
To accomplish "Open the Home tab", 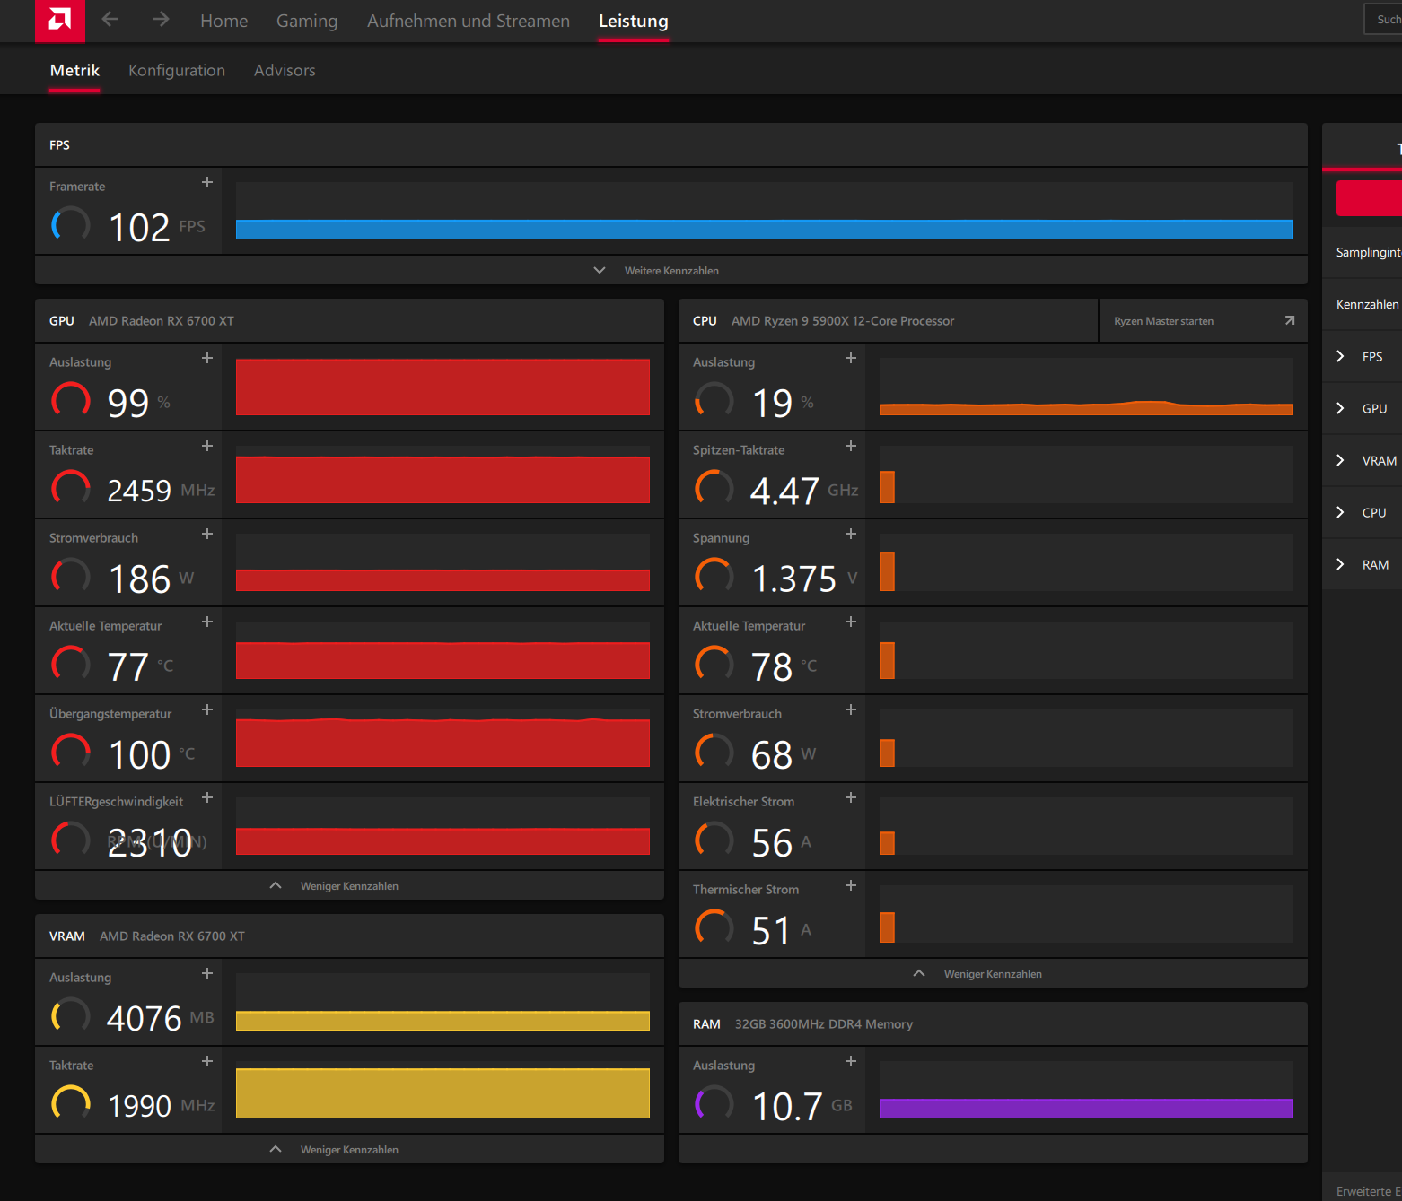I will tap(223, 21).
